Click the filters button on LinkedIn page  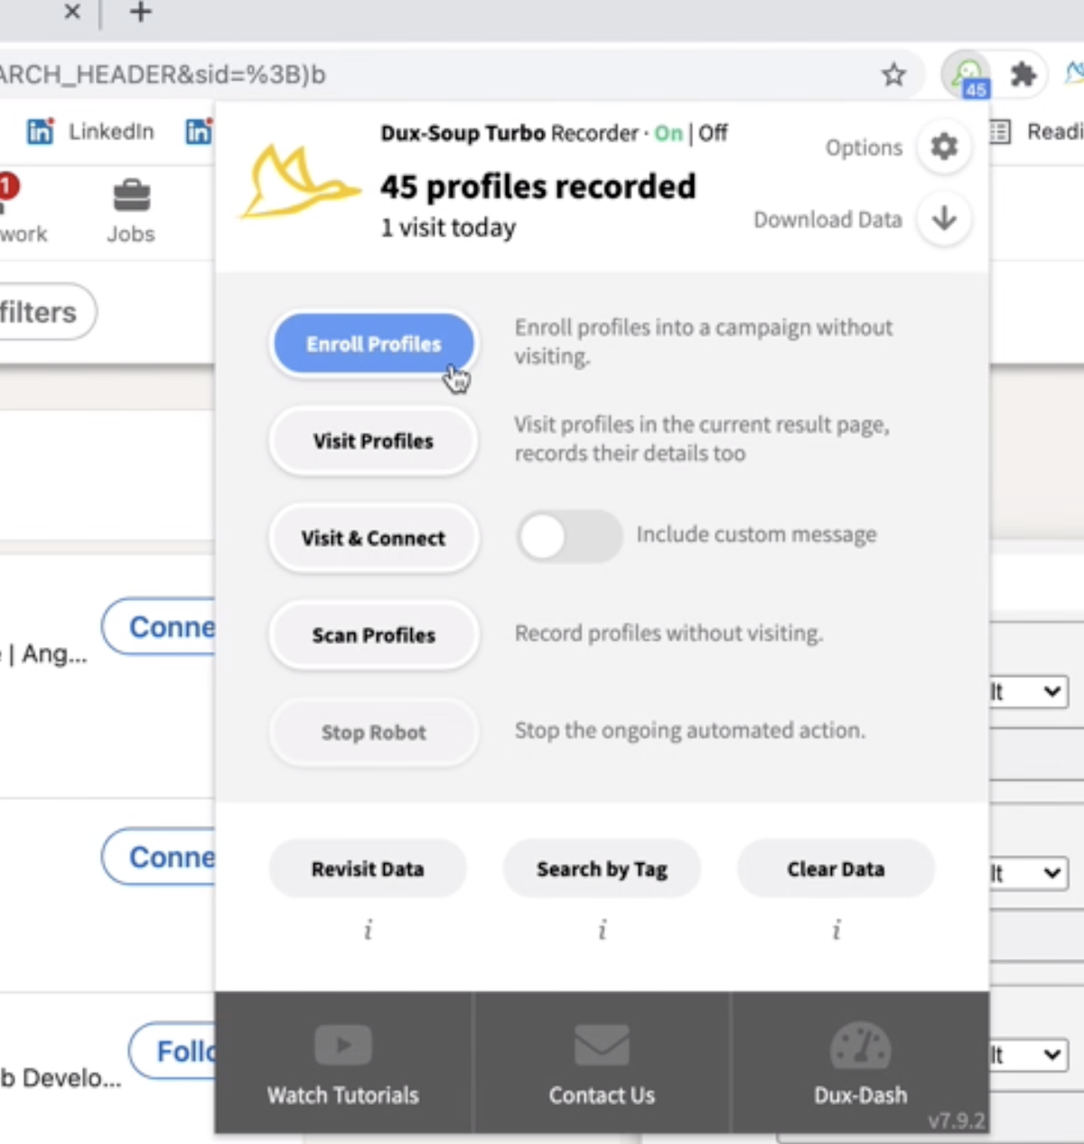coord(45,313)
